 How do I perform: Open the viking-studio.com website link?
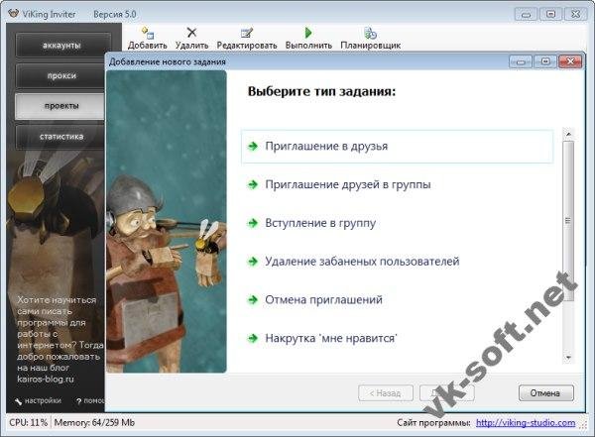pos(526,422)
